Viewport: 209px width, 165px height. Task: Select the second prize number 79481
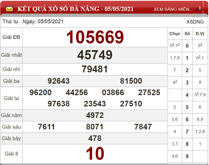[x=95, y=69]
